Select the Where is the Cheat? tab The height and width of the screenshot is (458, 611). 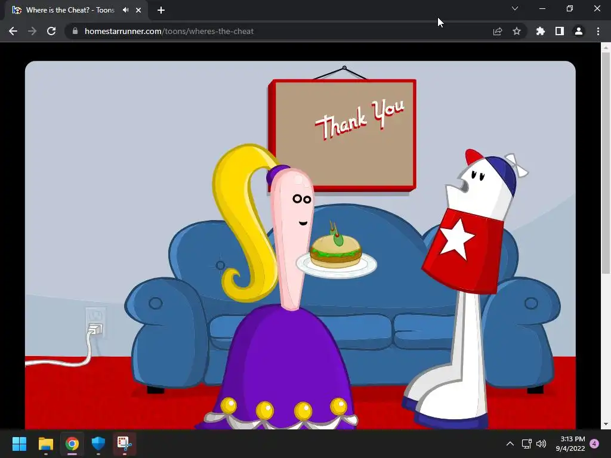pos(76,10)
